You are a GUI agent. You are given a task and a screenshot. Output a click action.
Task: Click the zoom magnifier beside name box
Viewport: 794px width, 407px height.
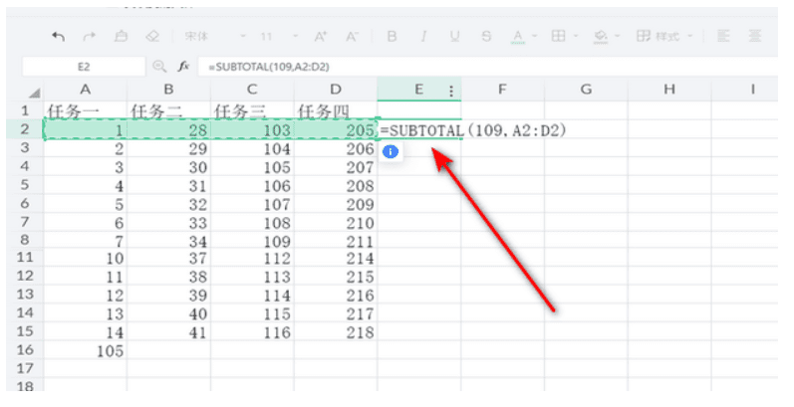pos(159,65)
